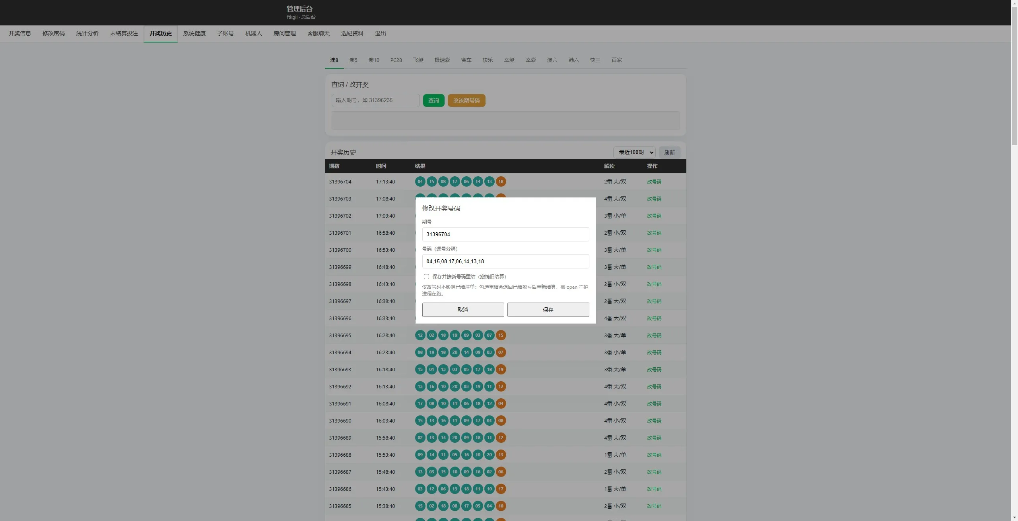
Task: Open the 客服聊天 menu item
Action: coord(319,33)
